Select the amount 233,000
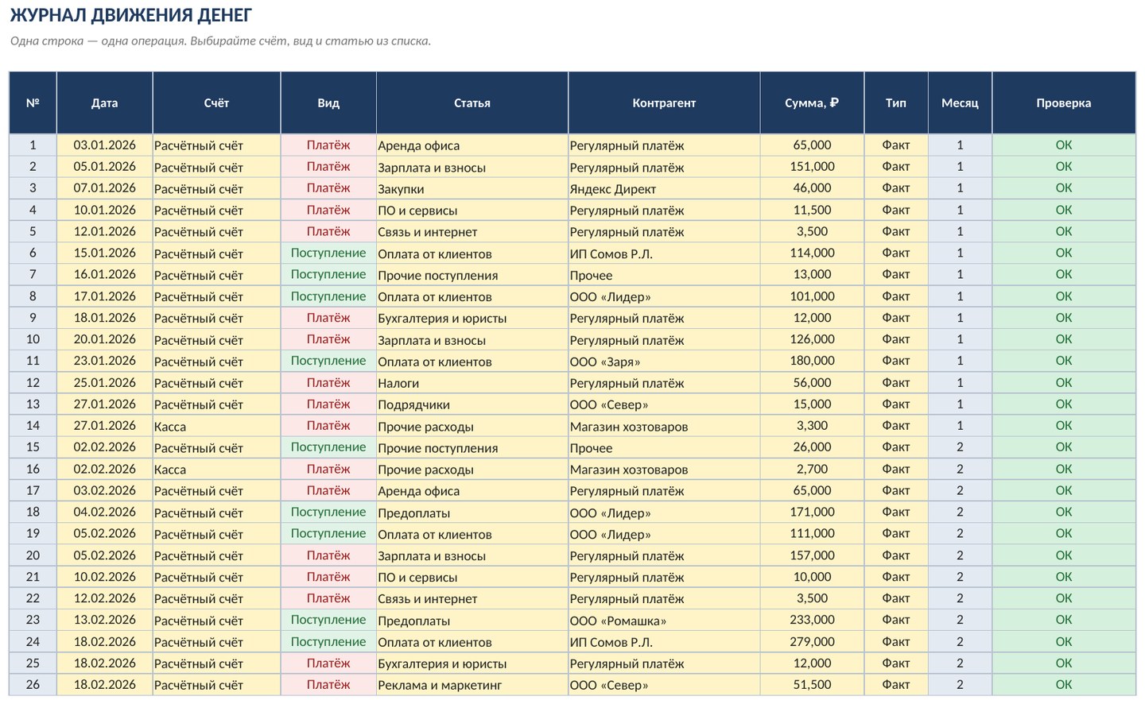 812,620
